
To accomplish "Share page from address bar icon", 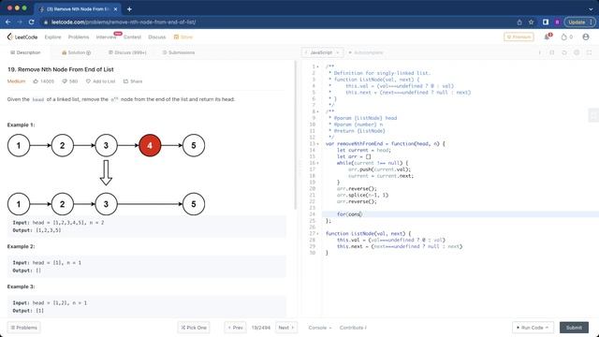I will click(519, 22).
